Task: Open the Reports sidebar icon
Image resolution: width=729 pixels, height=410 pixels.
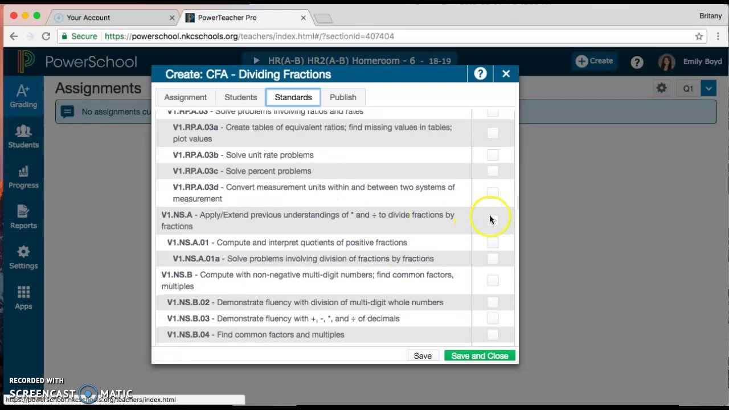Action: pos(23,218)
